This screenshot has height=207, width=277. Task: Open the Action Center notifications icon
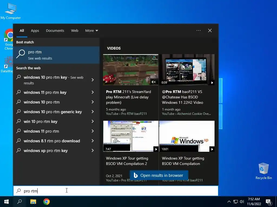pyautogui.click(x=268, y=202)
